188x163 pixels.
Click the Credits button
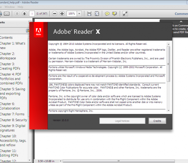157,121
